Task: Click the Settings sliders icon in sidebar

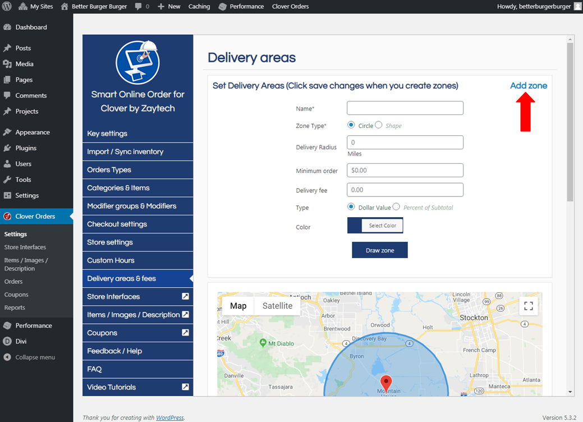Action: pos(7,195)
